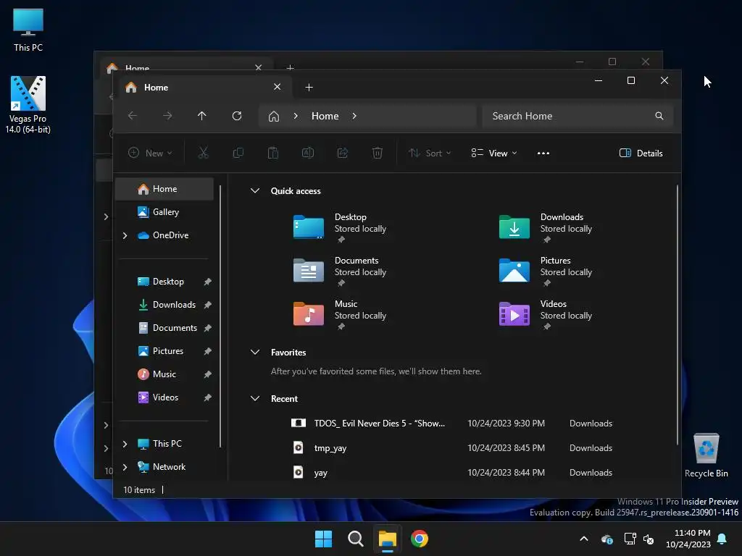Expand OneDrive in navigation pane
The height and width of the screenshot is (556, 742).
tap(125, 235)
